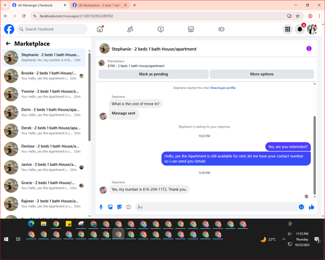
Task: Click the volume speaker tray icon
Action: click(x=290, y=233)
